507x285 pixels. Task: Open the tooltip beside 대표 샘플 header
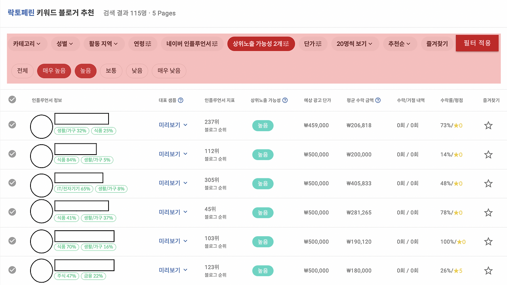(x=181, y=100)
